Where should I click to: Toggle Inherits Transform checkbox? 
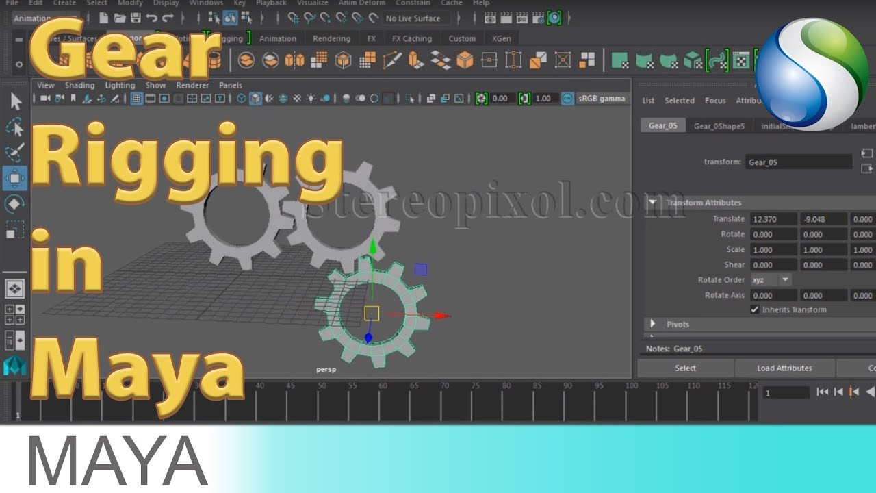coord(755,309)
